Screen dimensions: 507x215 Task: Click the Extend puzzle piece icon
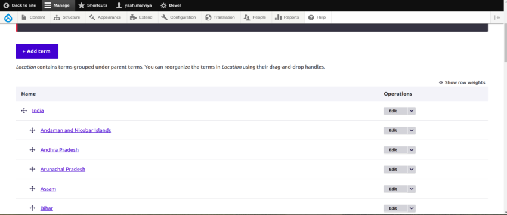click(133, 17)
